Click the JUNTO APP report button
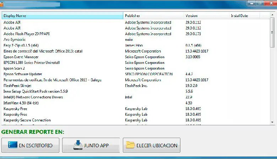The image size is (277, 159). [91, 145]
